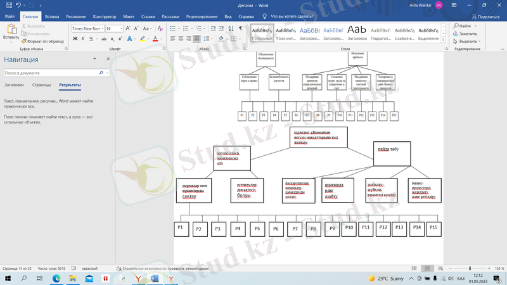Image resolution: width=507 pixels, height=285 pixels.
Task: Apply text effects with the glowing A icon
Action: (129, 39)
